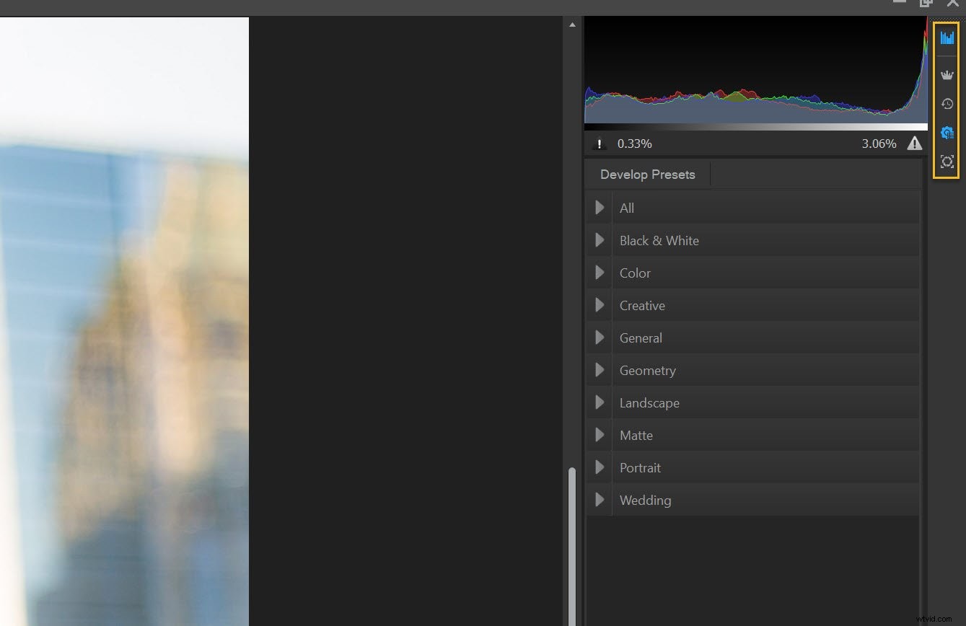Select the Portrait presets entry

(640, 467)
